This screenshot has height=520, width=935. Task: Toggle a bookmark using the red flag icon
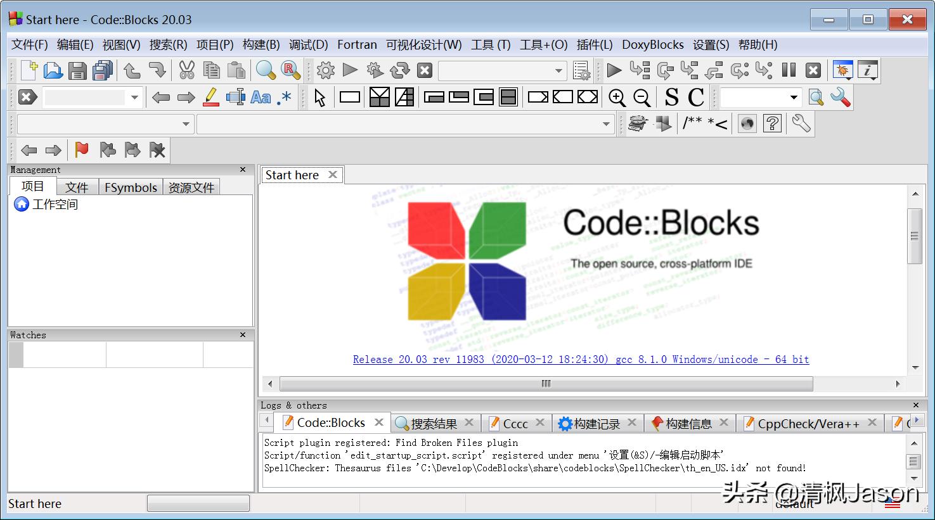click(81, 149)
